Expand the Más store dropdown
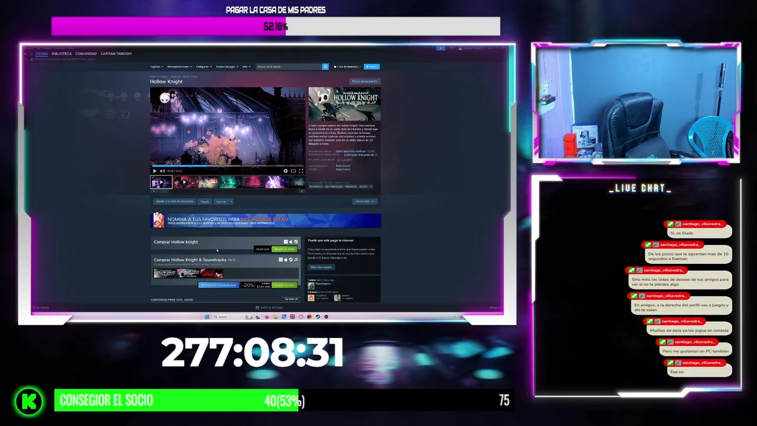 point(246,67)
